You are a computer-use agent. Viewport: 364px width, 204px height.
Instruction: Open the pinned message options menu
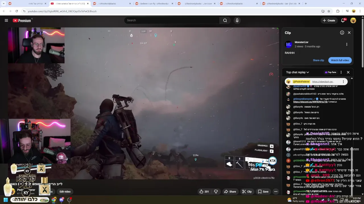point(343,82)
